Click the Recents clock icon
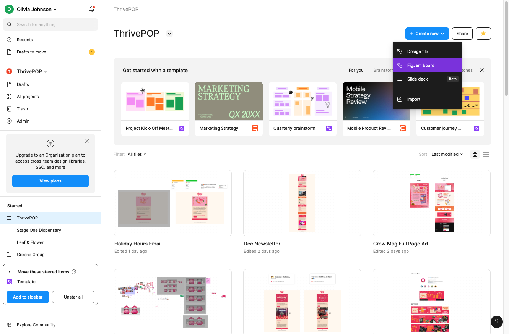The width and height of the screenshot is (509, 334). (9, 40)
